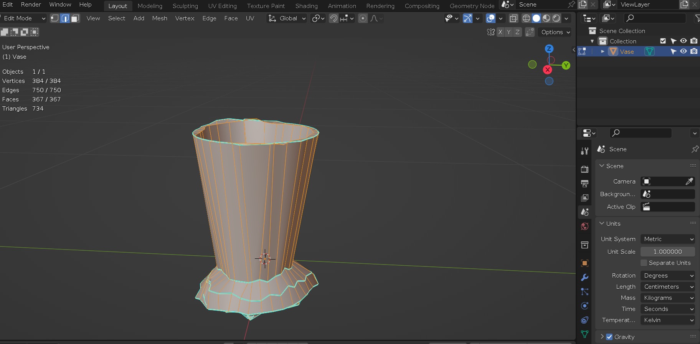This screenshot has height=344, width=700.
Task: Disable Vase render camera icon
Action: click(694, 51)
